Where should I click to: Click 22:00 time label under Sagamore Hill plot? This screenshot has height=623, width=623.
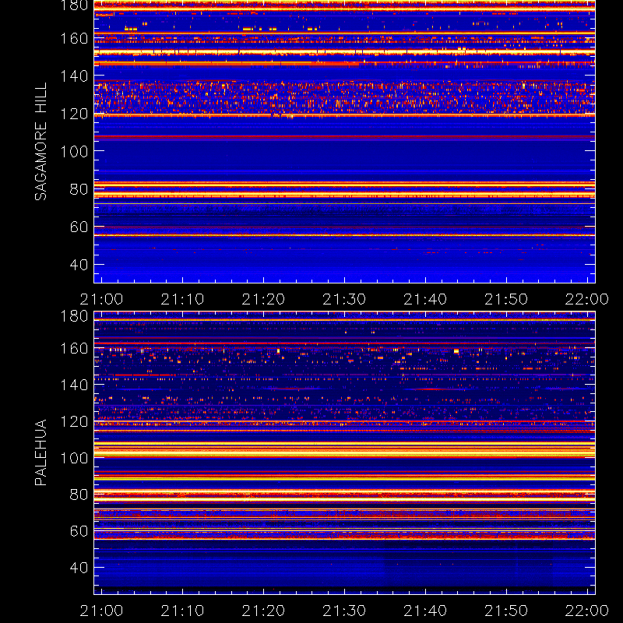[587, 299]
